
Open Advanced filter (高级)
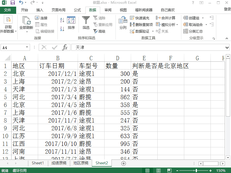(99, 31)
